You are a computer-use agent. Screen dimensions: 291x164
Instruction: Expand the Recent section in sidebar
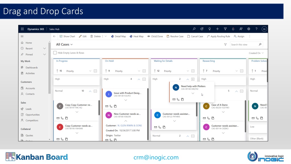(x=45, y=48)
